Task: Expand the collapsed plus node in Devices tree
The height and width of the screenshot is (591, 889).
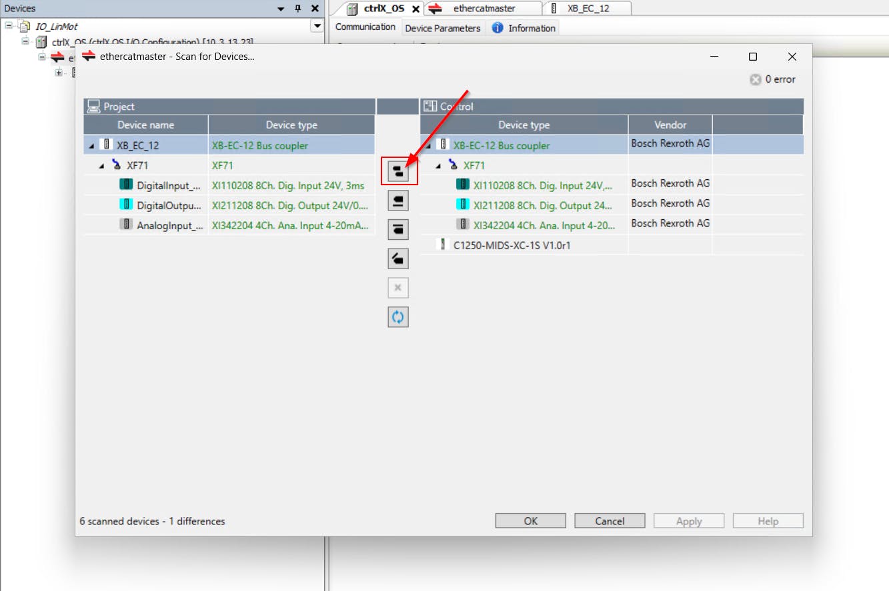Action: [59, 73]
